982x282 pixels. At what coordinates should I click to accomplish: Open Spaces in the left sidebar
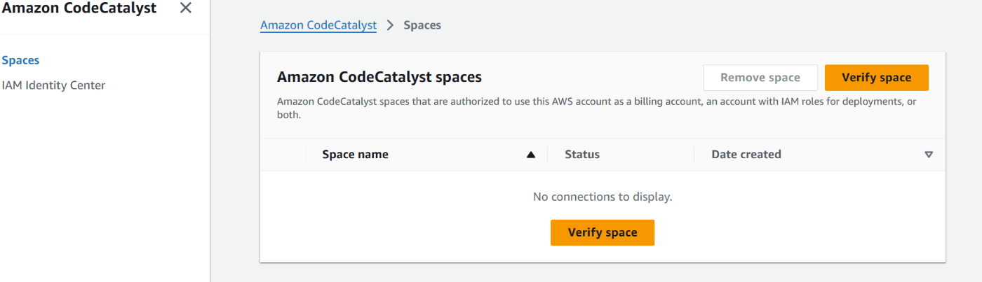point(21,60)
